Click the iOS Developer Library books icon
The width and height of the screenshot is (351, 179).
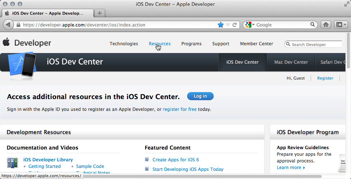coord(13,162)
